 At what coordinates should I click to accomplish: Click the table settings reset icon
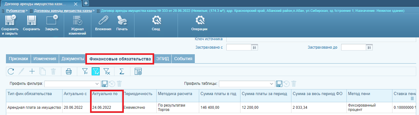pyautogui.click(x=138, y=71)
